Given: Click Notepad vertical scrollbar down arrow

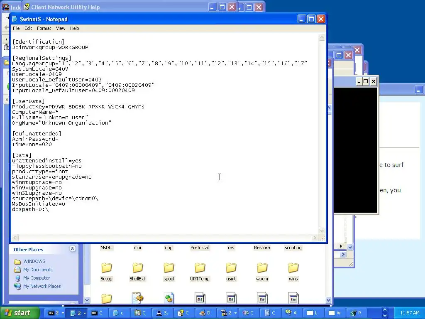Looking at the screenshot, I should click(x=322, y=231).
